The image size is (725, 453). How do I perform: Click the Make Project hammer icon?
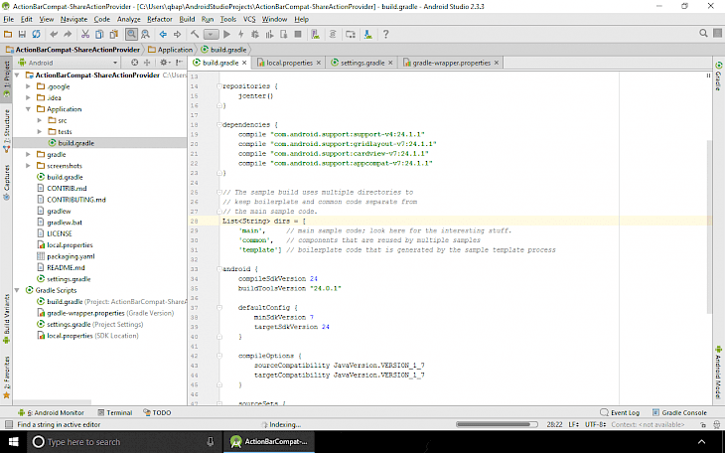tap(195, 34)
